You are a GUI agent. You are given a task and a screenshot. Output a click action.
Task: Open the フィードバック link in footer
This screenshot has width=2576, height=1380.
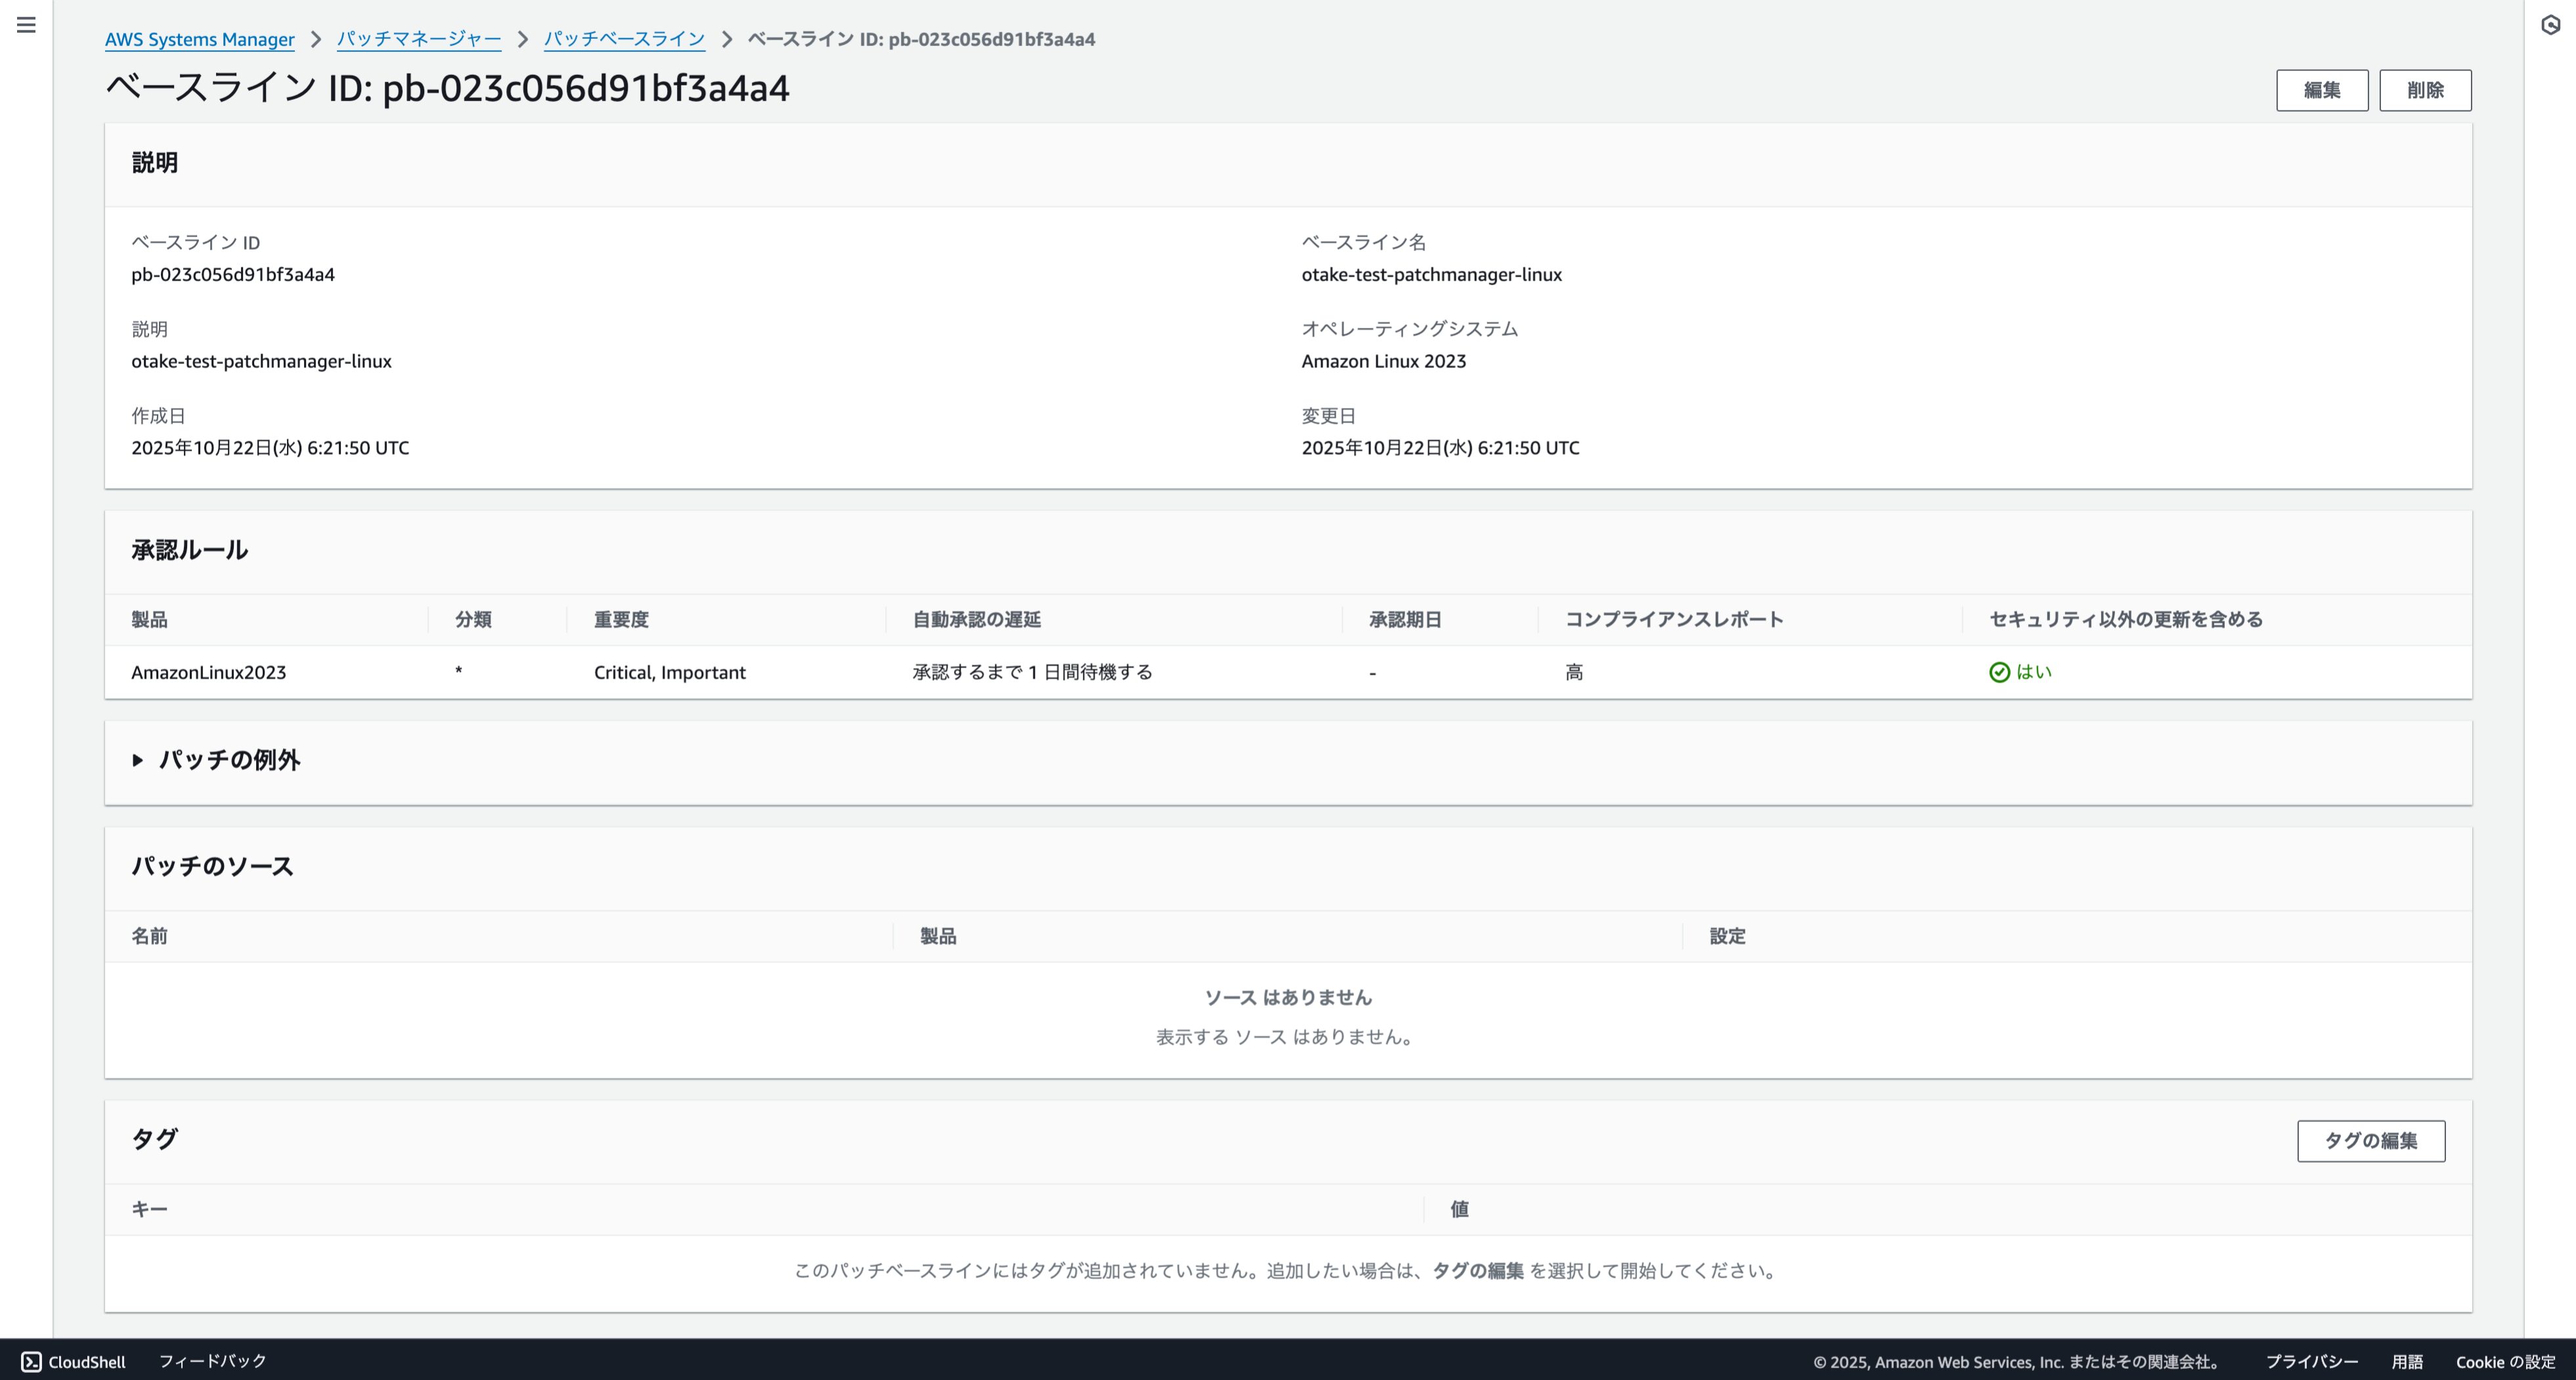tap(212, 1361)
